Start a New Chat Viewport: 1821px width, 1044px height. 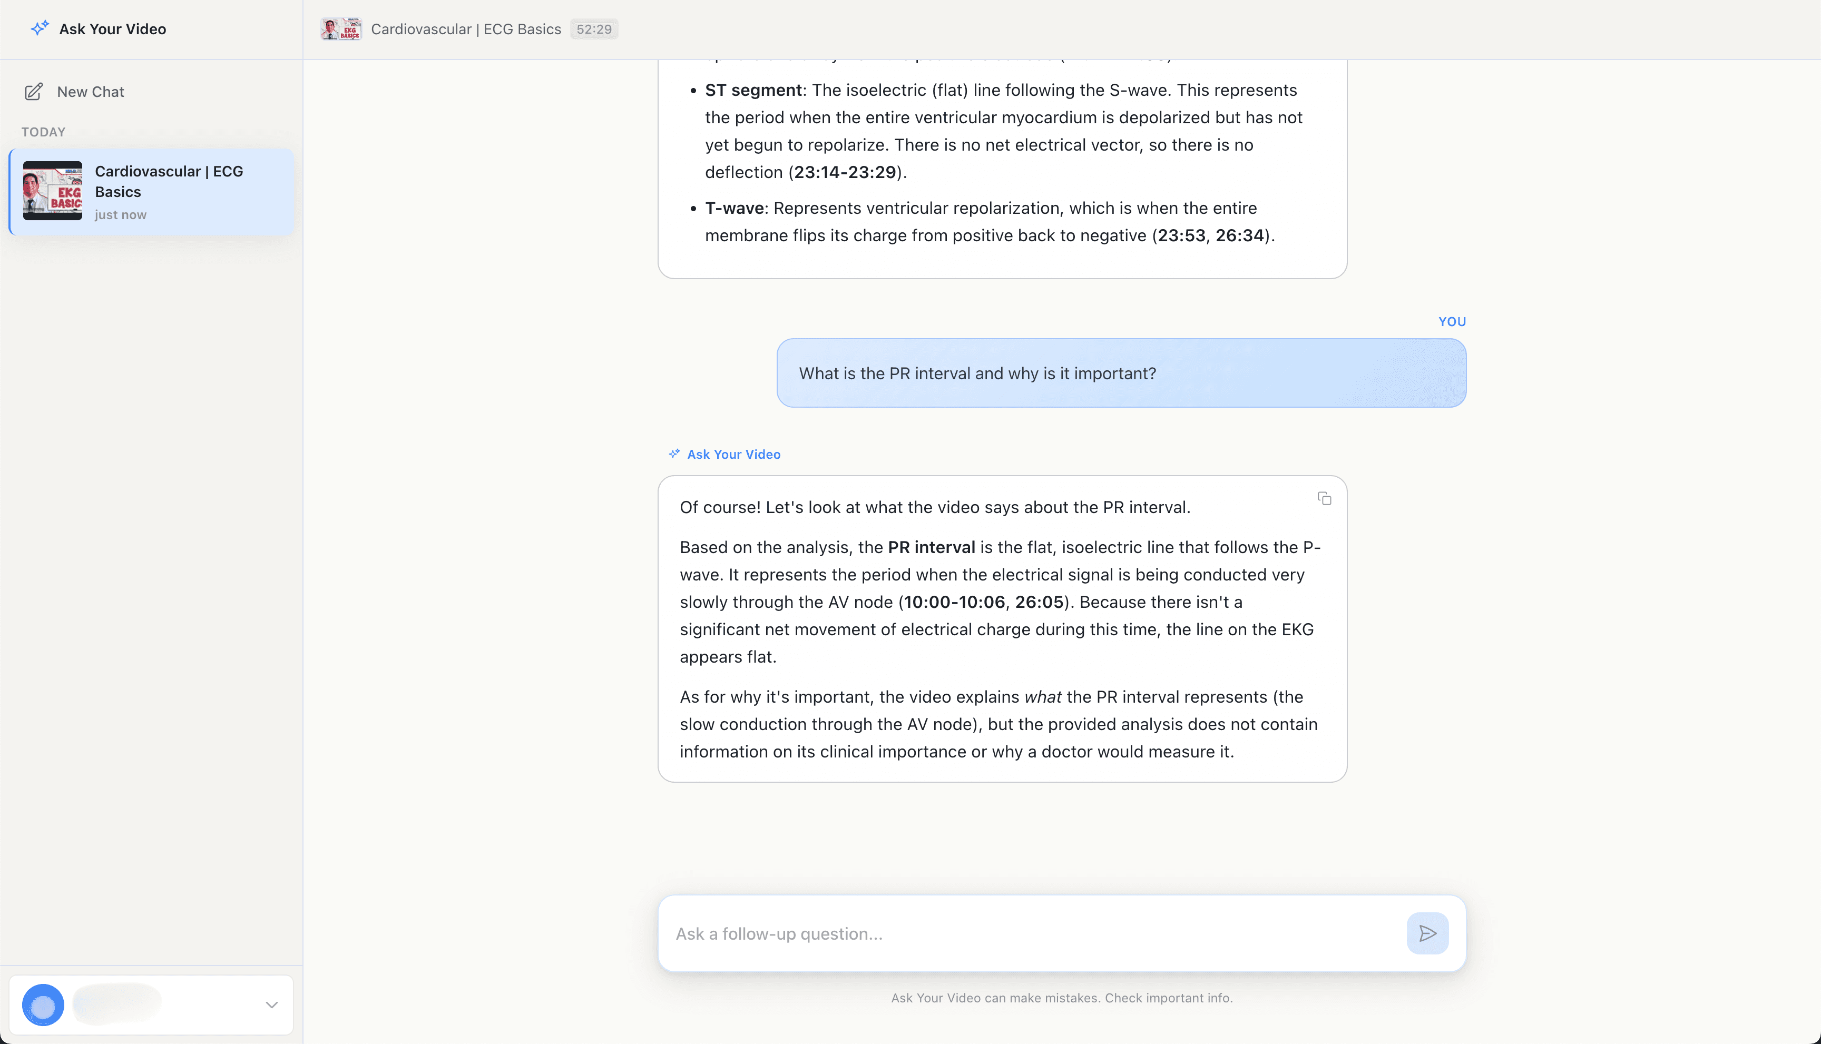91,92
